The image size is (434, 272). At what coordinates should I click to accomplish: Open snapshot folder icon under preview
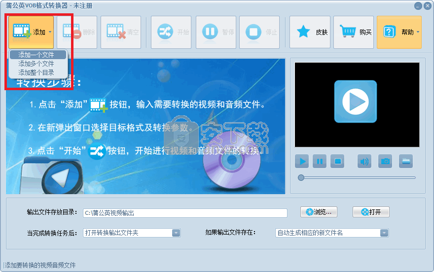[406, 161]
